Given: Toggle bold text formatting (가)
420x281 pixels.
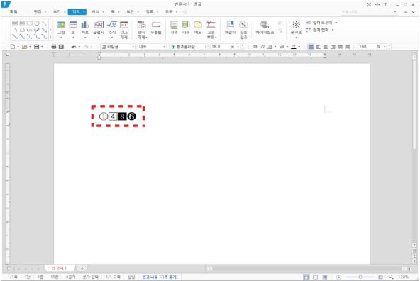Looking at the screenshot, I should tap(255, 47).
